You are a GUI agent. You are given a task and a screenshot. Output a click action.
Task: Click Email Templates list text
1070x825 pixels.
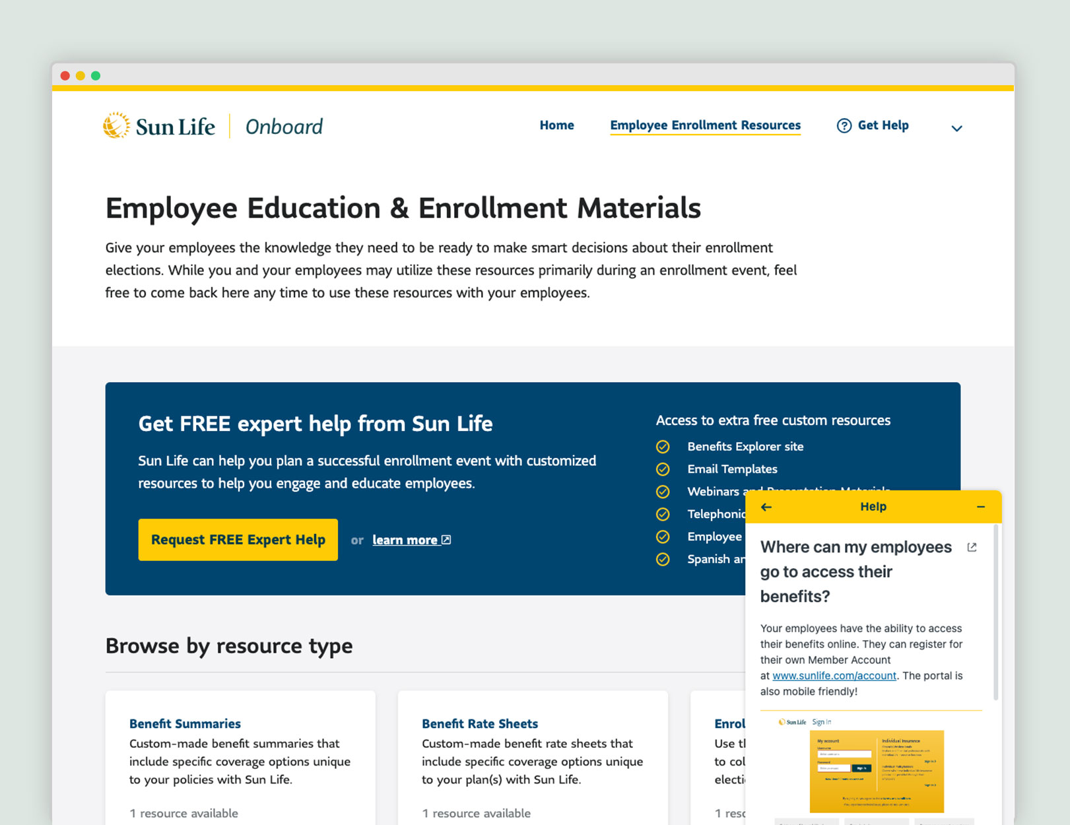tap(732, 469)
